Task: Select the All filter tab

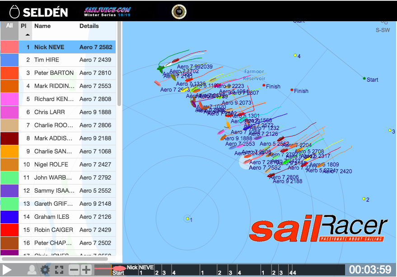Action: [9, 31]
